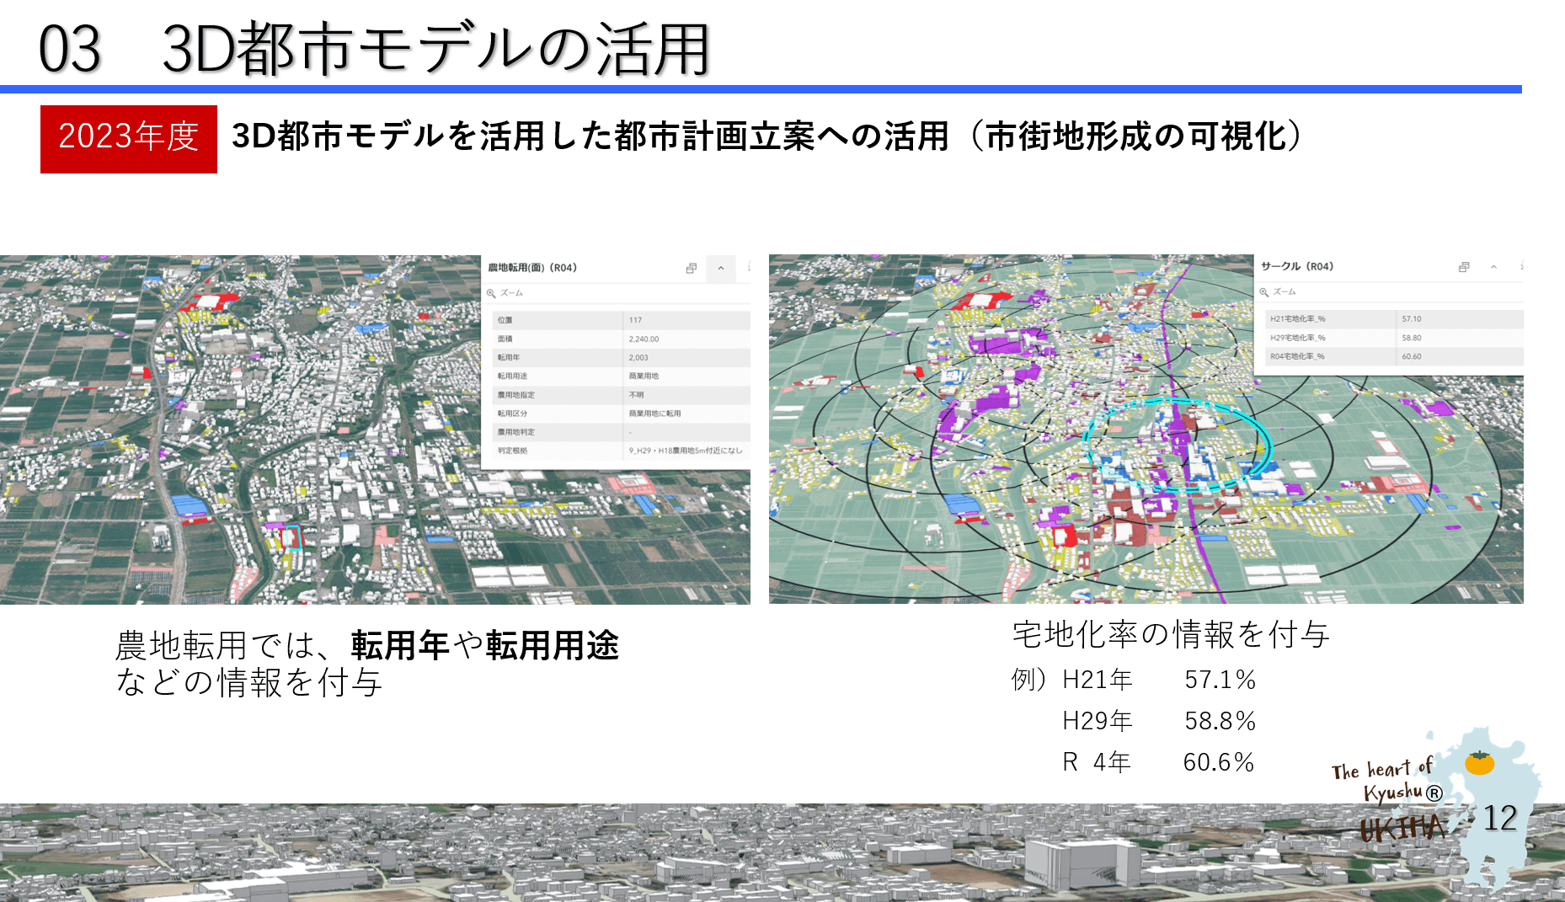Click the H29宅地化率_% label

tap(1298, 338)
